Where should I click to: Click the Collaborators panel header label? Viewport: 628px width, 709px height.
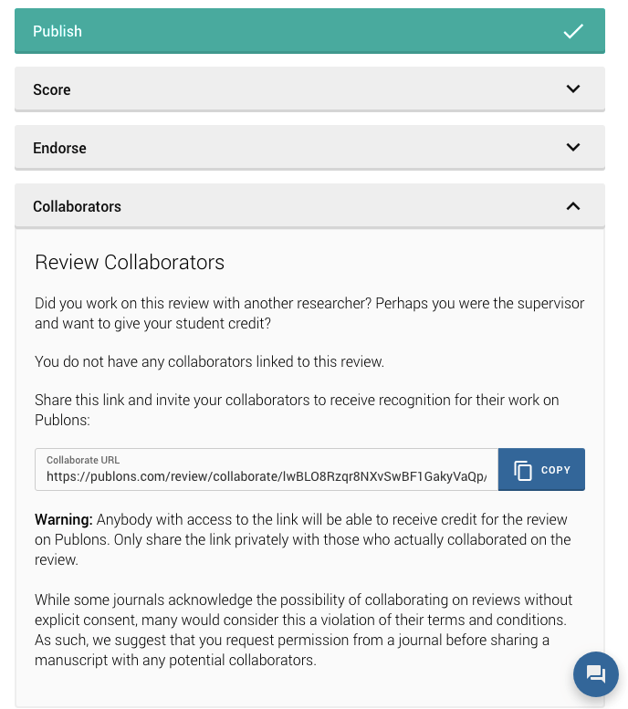pos(77,207)
